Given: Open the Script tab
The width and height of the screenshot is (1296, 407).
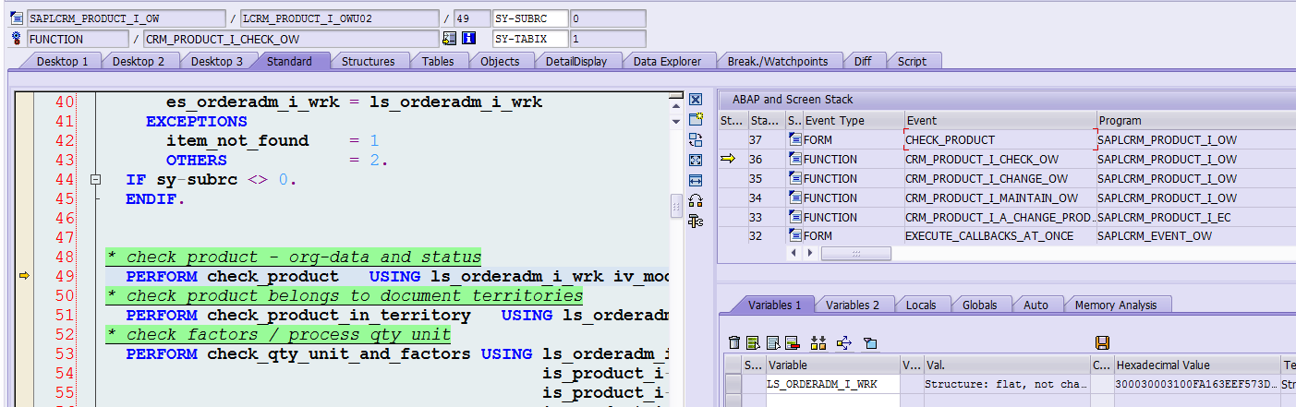Looking at the screenshot, I should [912, 61].
